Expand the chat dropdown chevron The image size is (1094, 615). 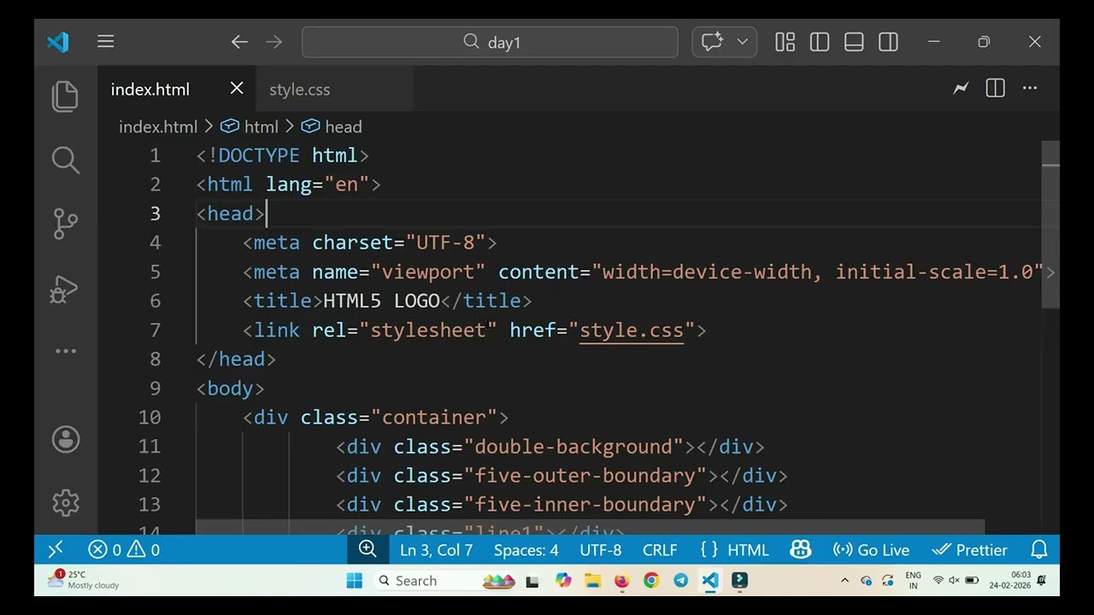(x=742, y=42)
